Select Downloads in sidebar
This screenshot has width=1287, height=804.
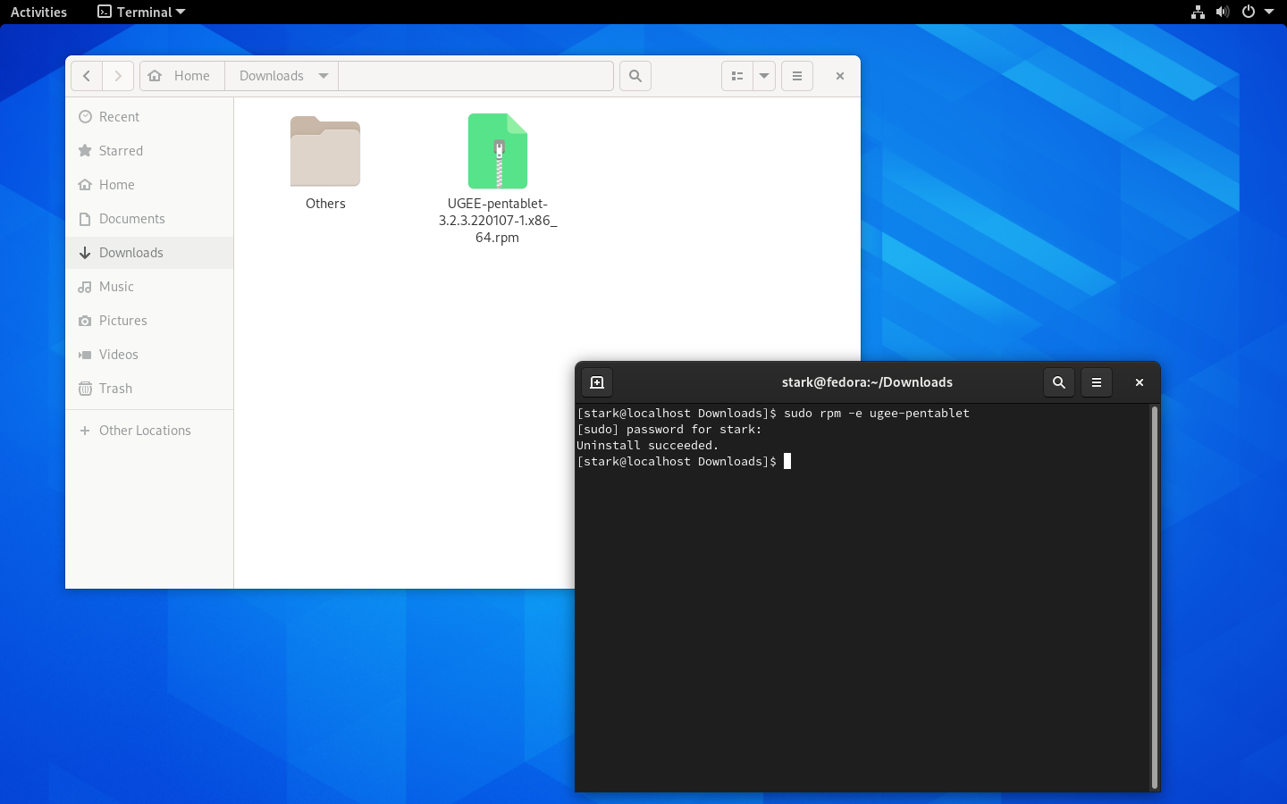point(149,253)
